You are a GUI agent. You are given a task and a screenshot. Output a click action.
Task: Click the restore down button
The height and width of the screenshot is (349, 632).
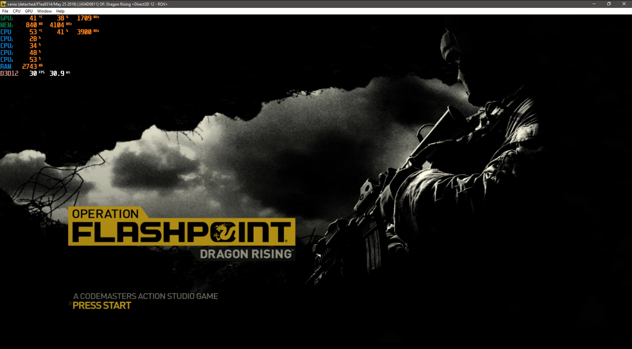(x=609, y=4)
